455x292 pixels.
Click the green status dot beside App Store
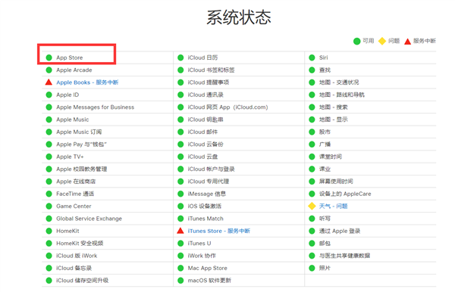click(x=49, y=57)
